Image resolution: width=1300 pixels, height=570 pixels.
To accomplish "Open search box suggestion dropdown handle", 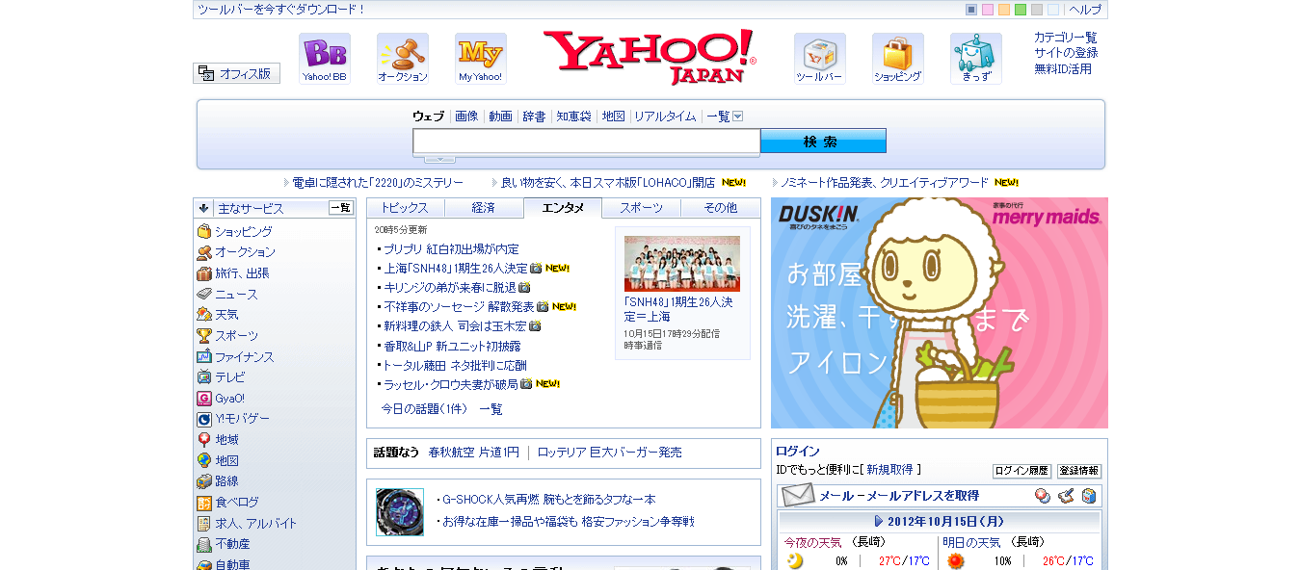I will click(x=439, y=159).
